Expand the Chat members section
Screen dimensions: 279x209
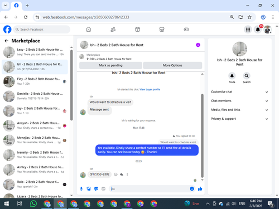239,101
